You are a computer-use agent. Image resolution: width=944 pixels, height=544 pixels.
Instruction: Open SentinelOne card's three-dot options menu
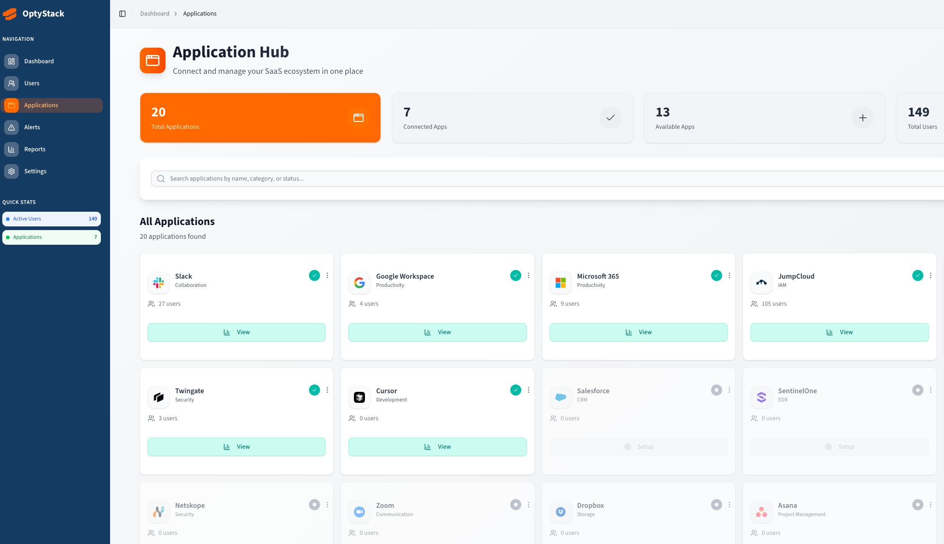(x=930, y=390)
